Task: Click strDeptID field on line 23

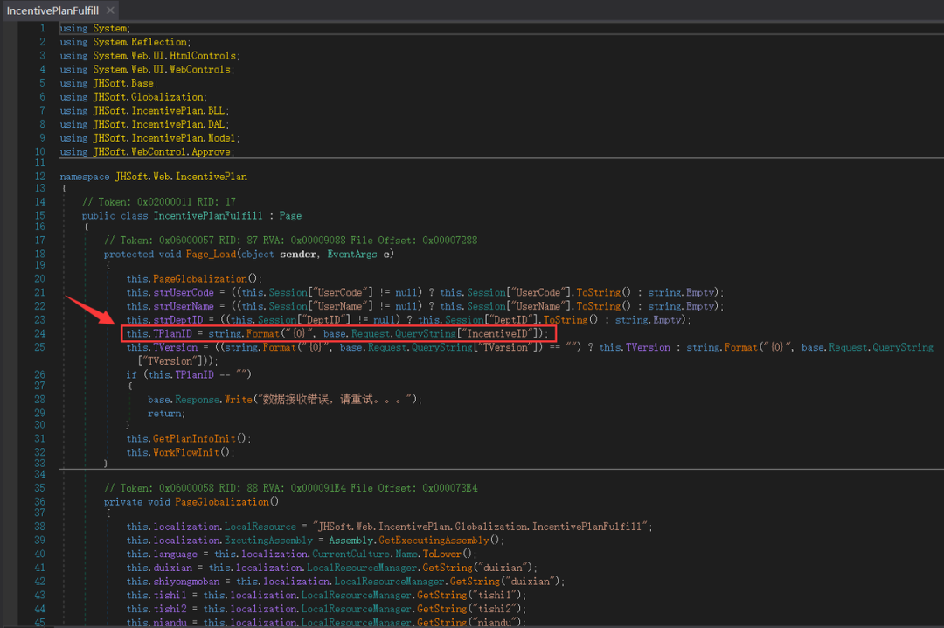Action: coord(177,320)
